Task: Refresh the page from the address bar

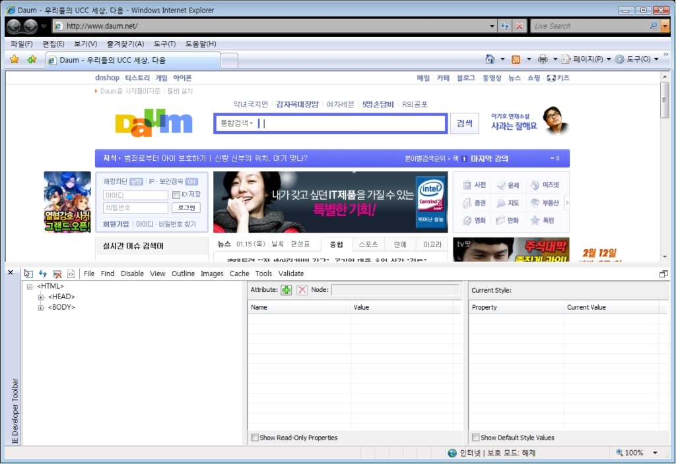Action: 505,26
